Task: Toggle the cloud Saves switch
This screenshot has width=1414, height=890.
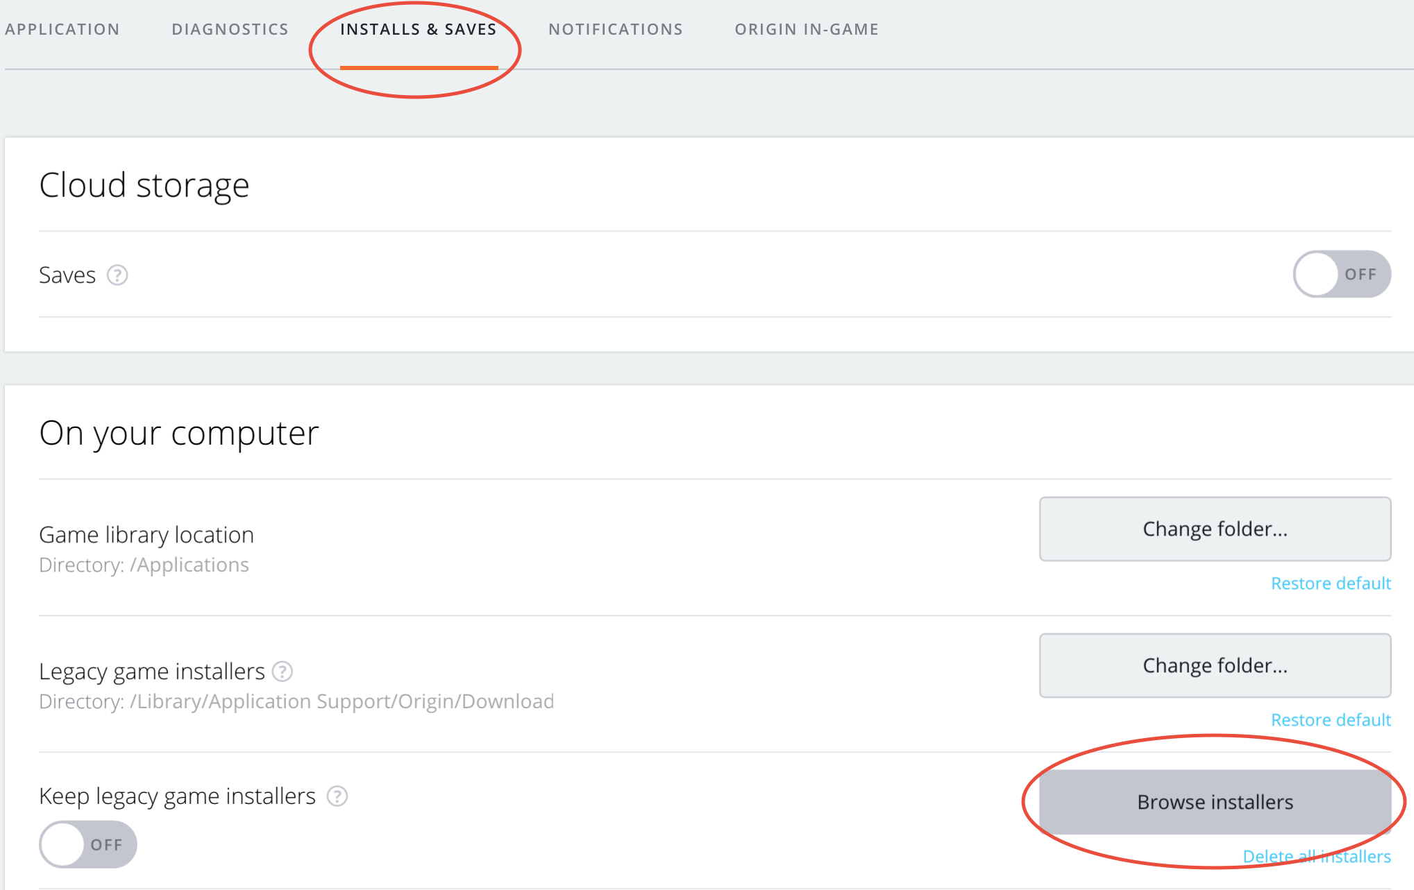Action: pyautogui.click(x=1341, y=274)
